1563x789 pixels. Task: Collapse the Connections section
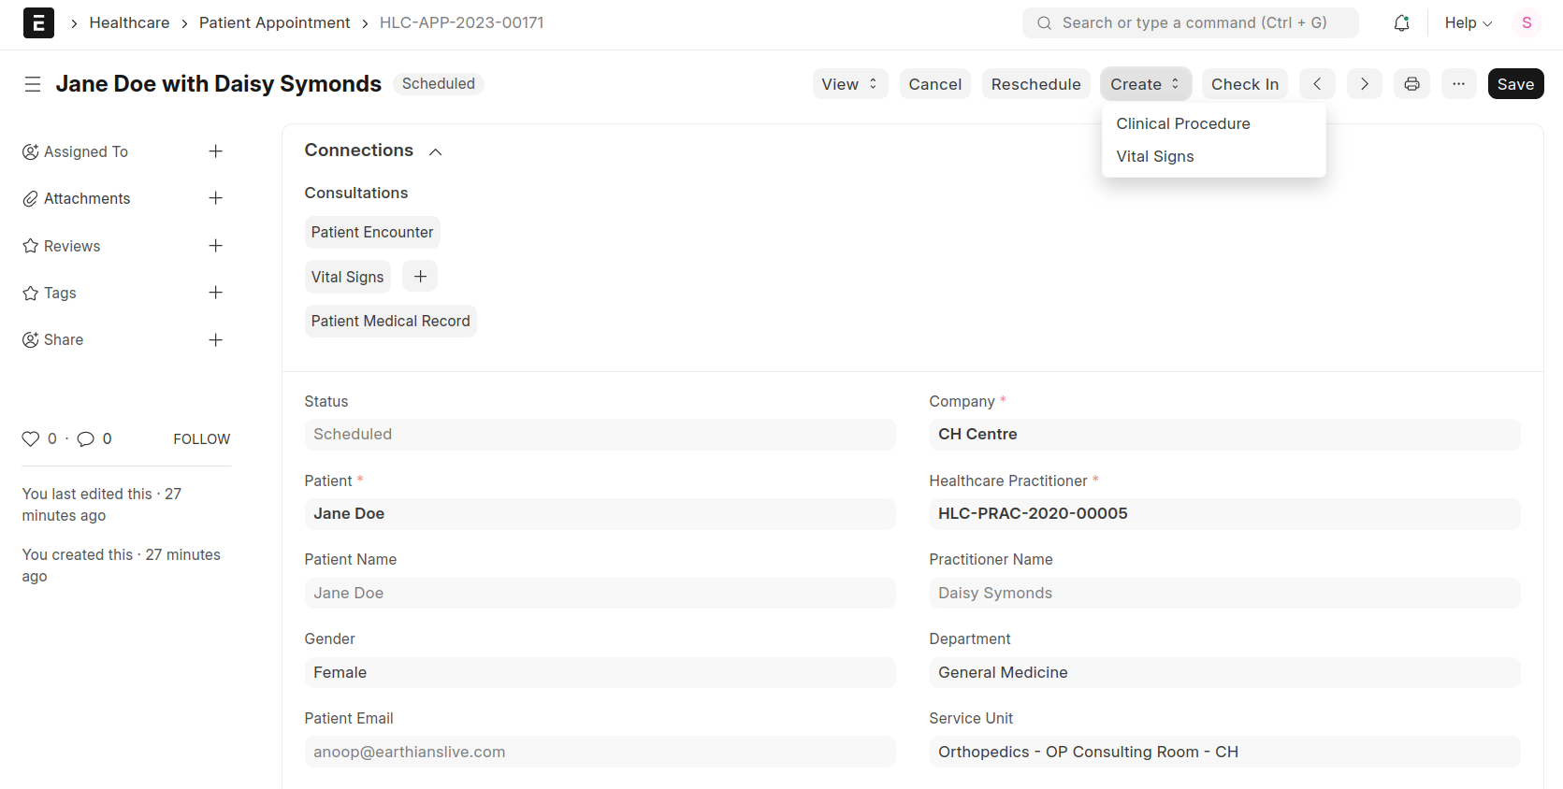[435, 151]
